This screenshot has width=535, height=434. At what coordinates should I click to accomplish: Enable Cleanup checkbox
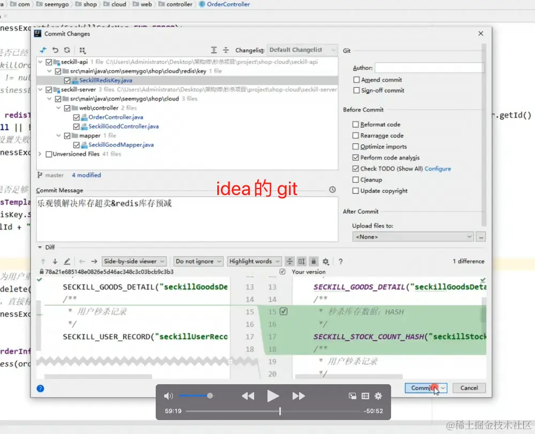pos(356,179)
